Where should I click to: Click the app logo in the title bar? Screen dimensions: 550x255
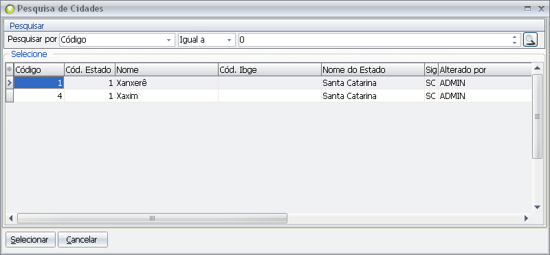click(11, 9)
